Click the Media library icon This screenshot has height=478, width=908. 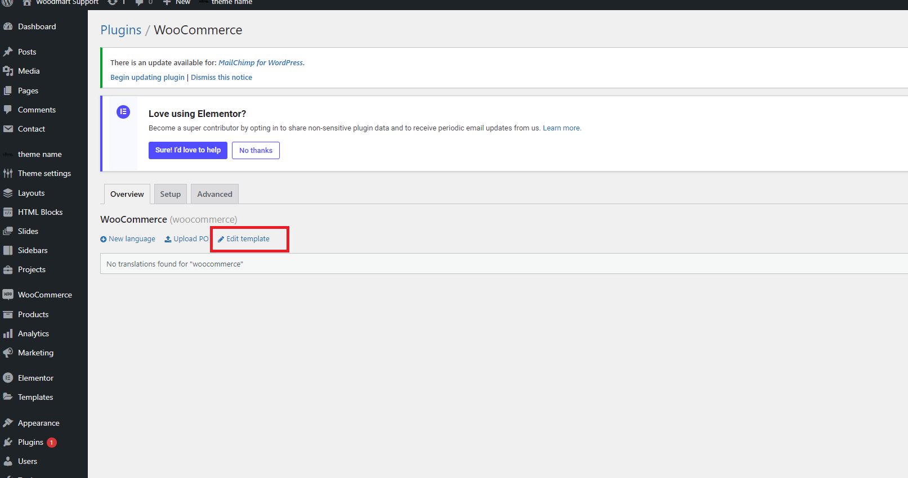(8, 71)
